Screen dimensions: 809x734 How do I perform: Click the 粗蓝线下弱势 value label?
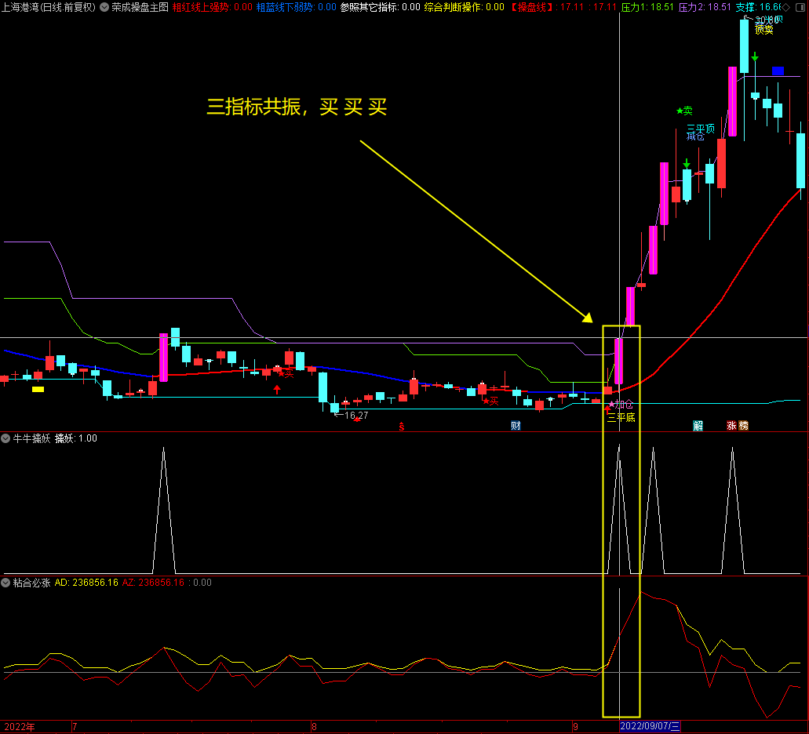[x=296, y=7]
